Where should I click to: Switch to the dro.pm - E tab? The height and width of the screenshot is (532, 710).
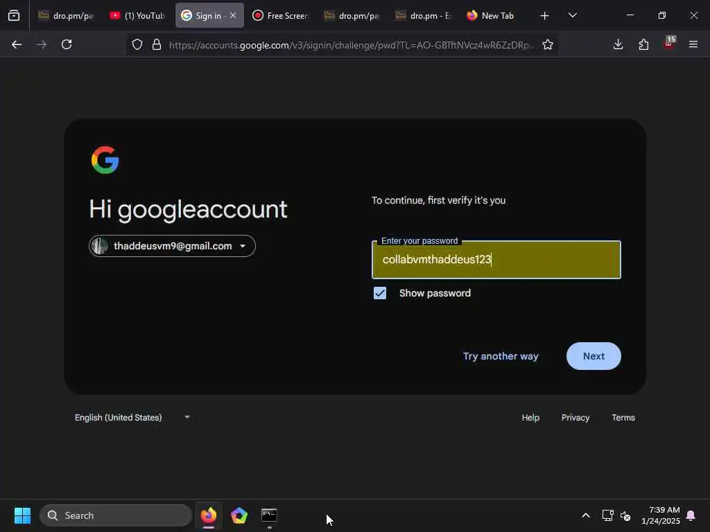point(424,15)
